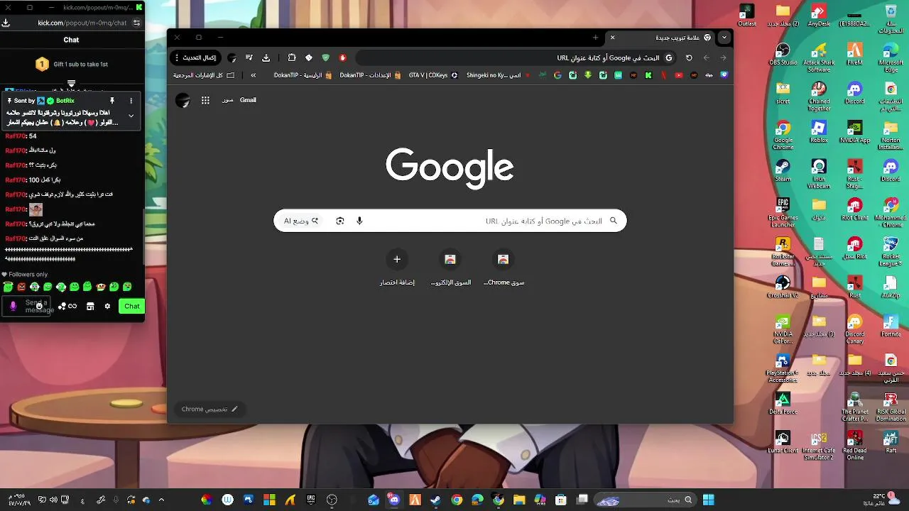Viewport: 909px width, 511px height.
Task: Select the Riot Client desktop icon
Action: tap(855, 209)
